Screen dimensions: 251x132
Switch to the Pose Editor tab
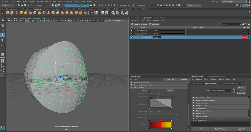[135, 18]
